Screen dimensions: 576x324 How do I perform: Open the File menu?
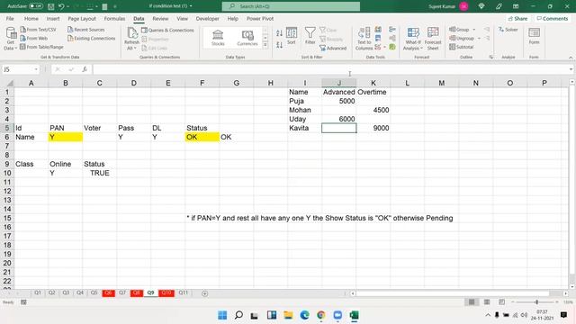pyautogui.click(x=10, y=18)
